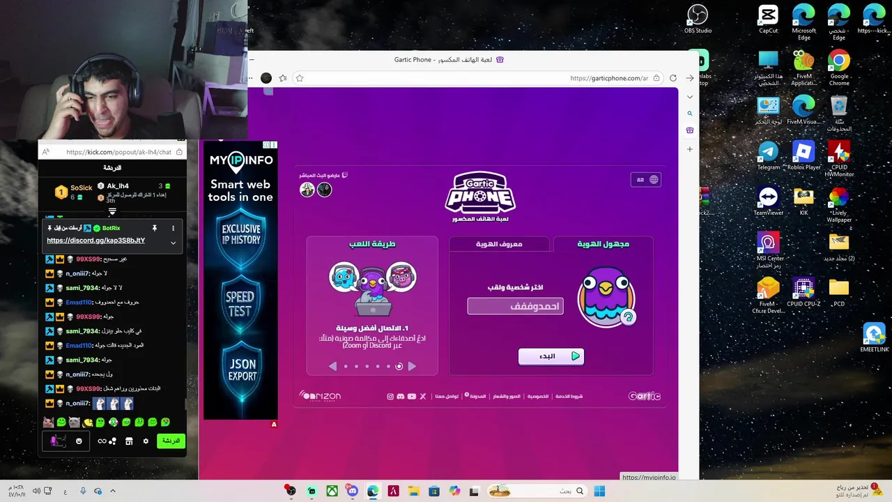This screenshot has height=502, width=892.
Task: Expand the pinned BotRix message chevron
Action: (x=173, y=243)
